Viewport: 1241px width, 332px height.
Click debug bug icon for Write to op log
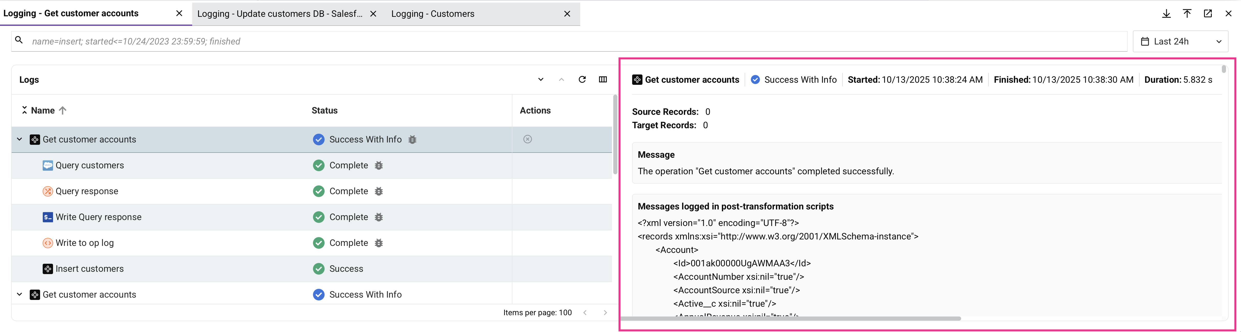[x=379, y=243]
